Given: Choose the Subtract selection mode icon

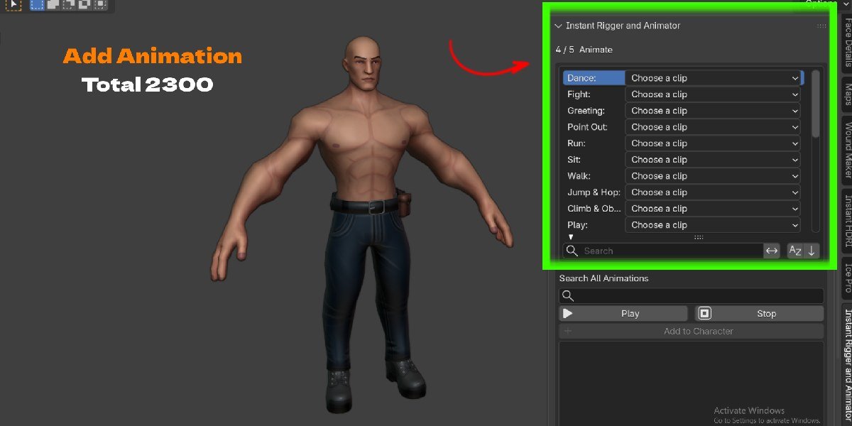Looking at the screenshot, I should [67, 4].
